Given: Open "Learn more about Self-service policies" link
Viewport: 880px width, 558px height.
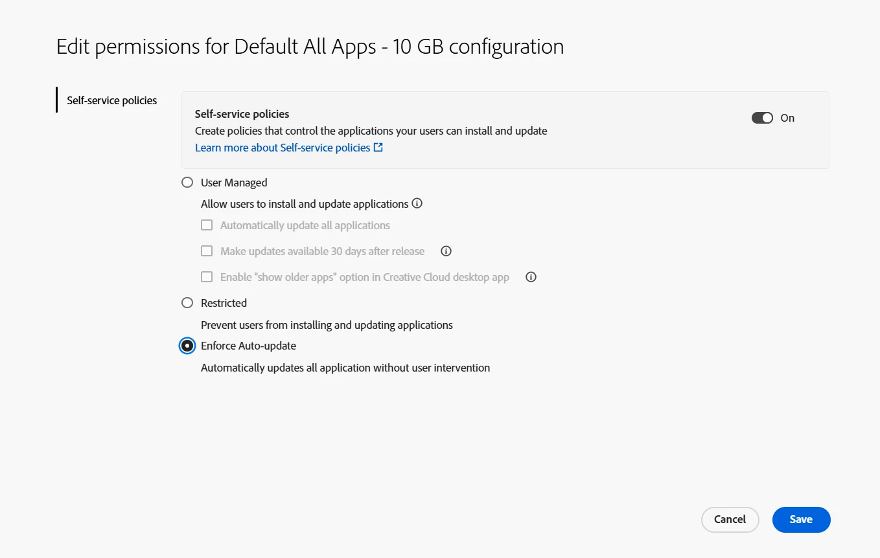Looking at the screenshot, I should coord(283,148).
